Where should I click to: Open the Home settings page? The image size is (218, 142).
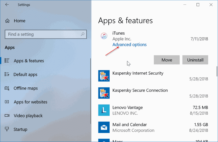point(19,21)
